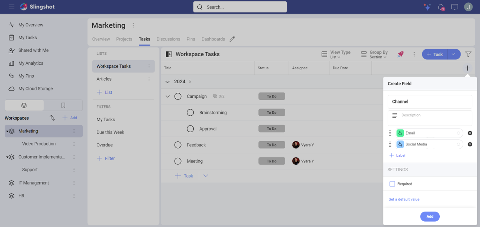Mark Feedback task as complete
The image size is (480, 227).
(x=178, y=145)
